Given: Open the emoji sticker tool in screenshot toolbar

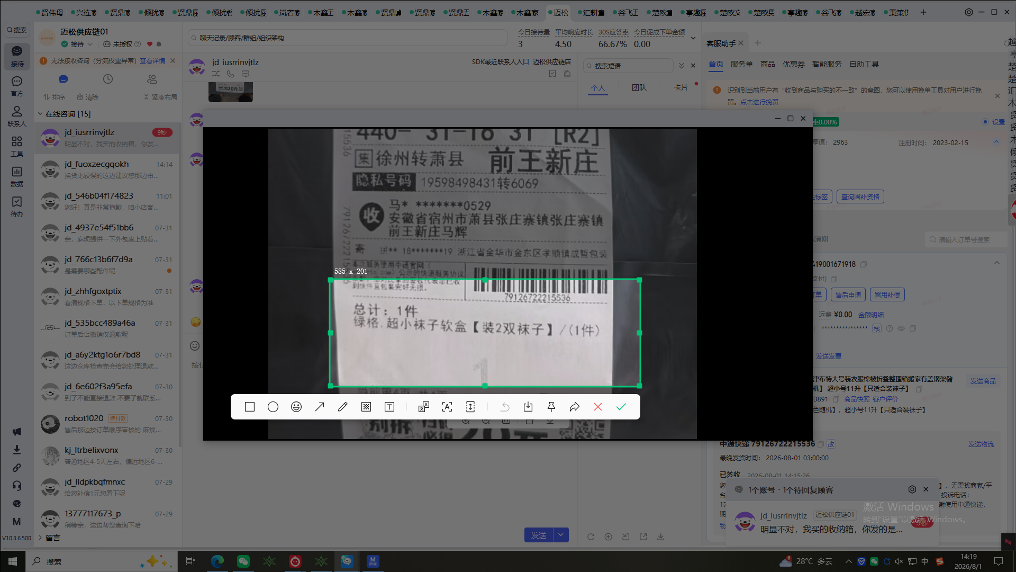Looking at the screenshot, I should 296,407.
